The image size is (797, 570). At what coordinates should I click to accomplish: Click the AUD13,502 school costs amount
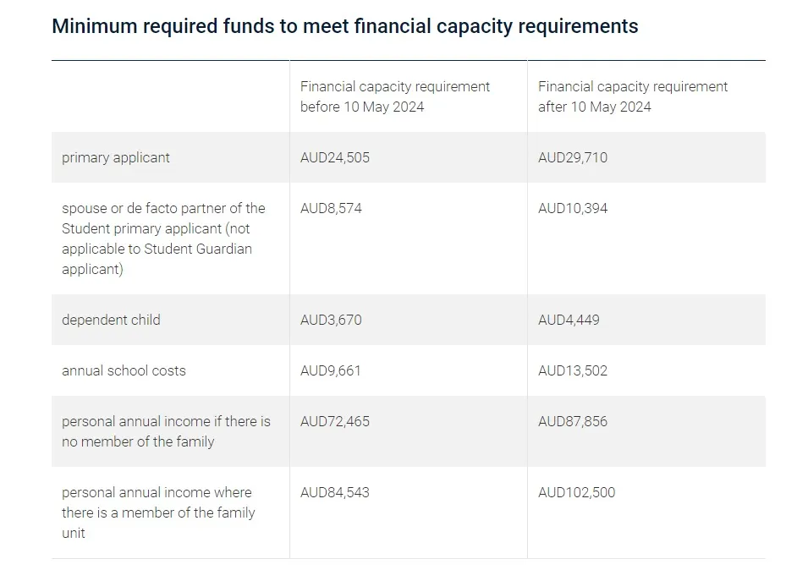pyautogui.click(x=573, y=370)
